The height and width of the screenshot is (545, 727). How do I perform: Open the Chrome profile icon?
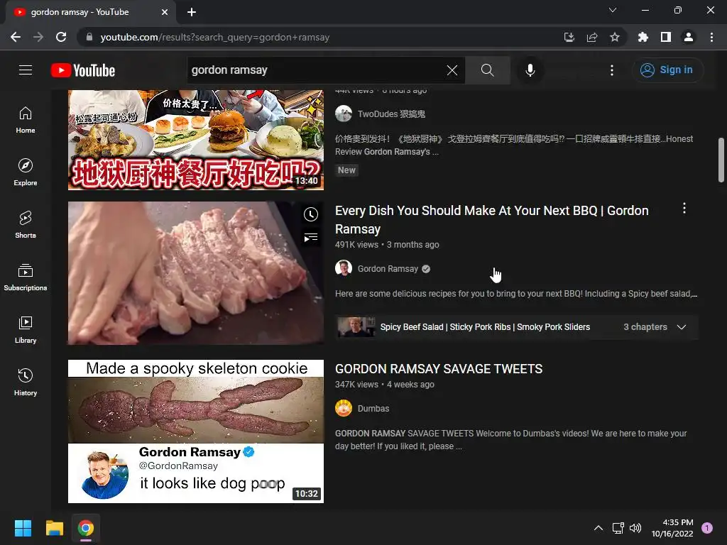click(x=689, y=37)
